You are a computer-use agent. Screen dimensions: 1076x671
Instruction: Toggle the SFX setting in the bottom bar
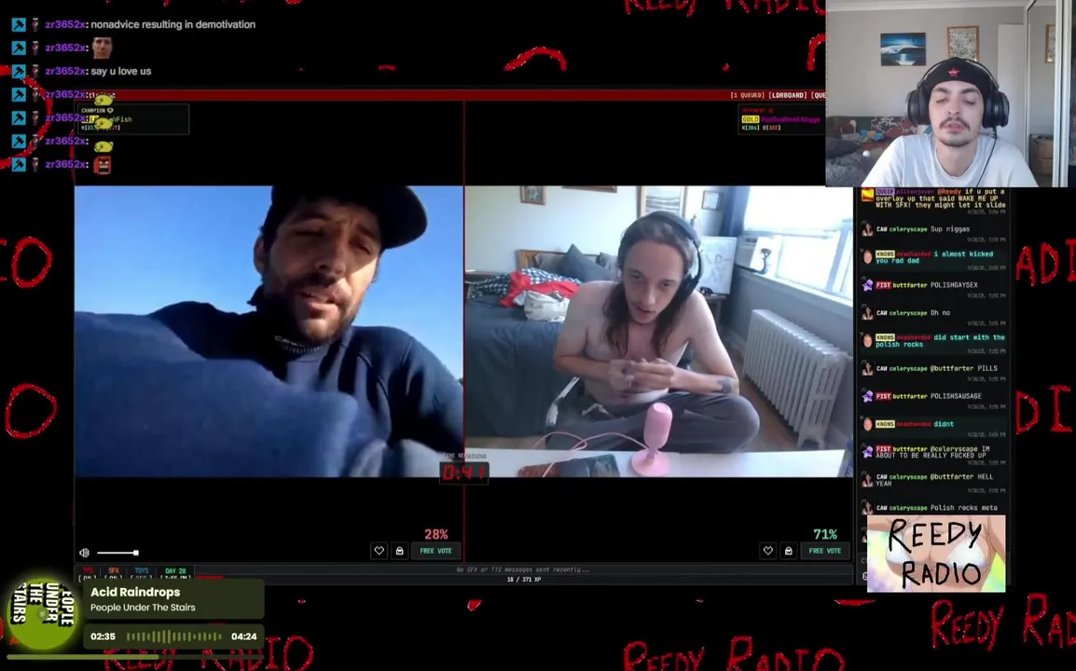coord(114,573)
